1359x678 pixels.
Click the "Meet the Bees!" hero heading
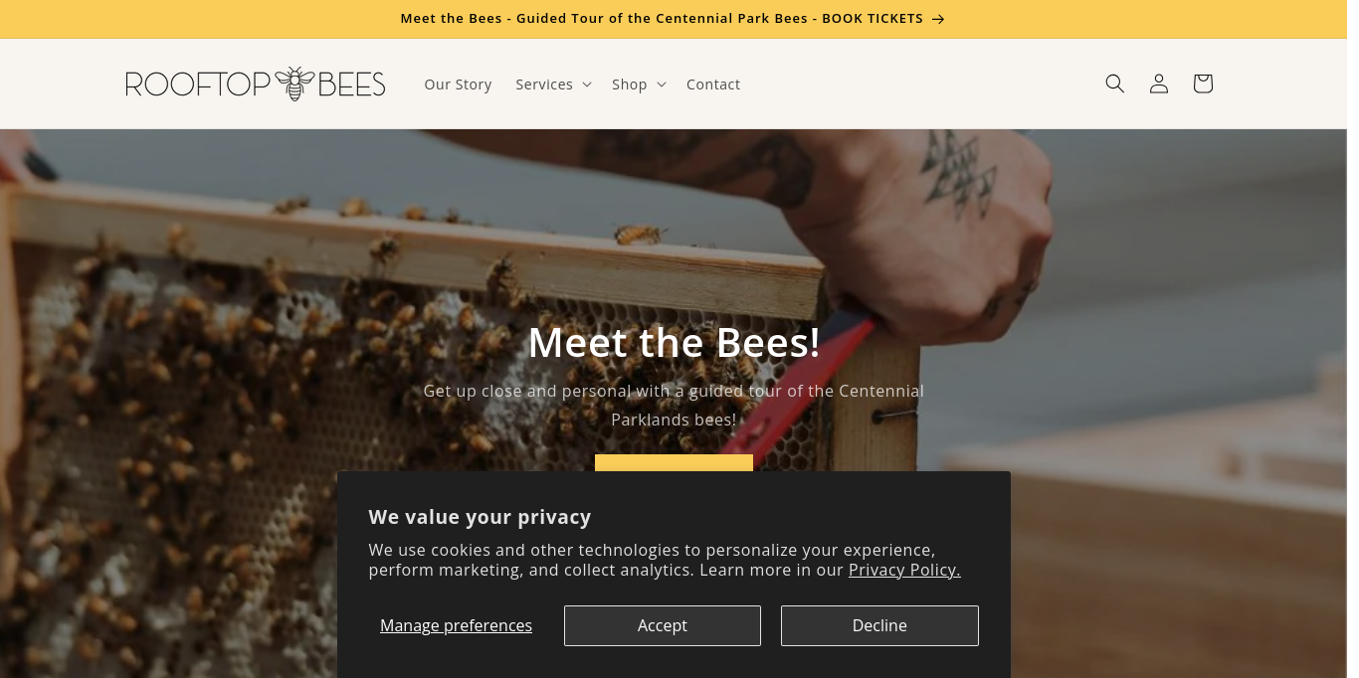pyautogui.click(x=674, y=342)
